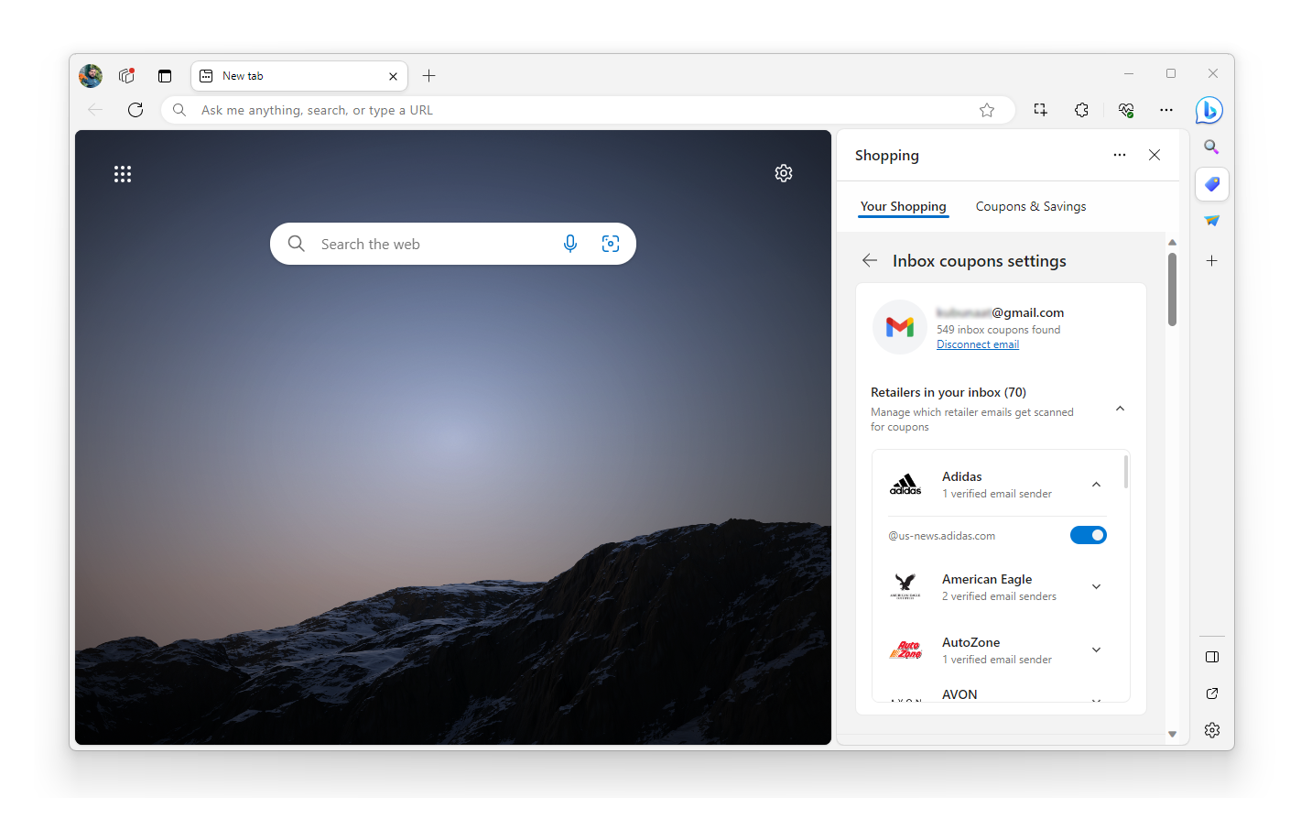The image size is (1290, 819).
Task: Click microphone voice search icon
Action: pyautogui.click(x=570, y=244)
